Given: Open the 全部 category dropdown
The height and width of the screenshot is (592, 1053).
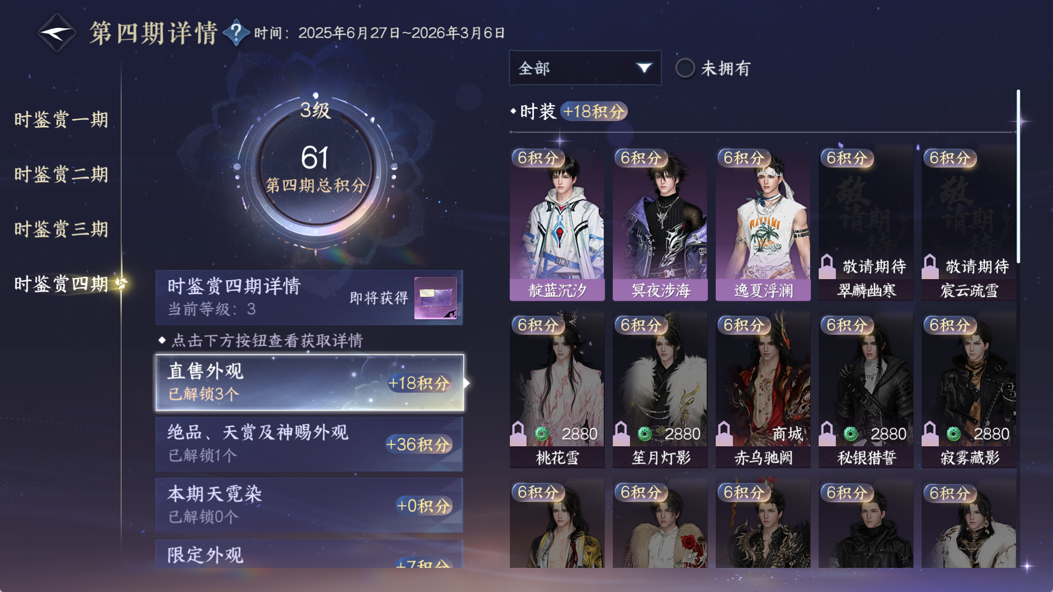Looking at the screenshot, I should click(585, 68).
